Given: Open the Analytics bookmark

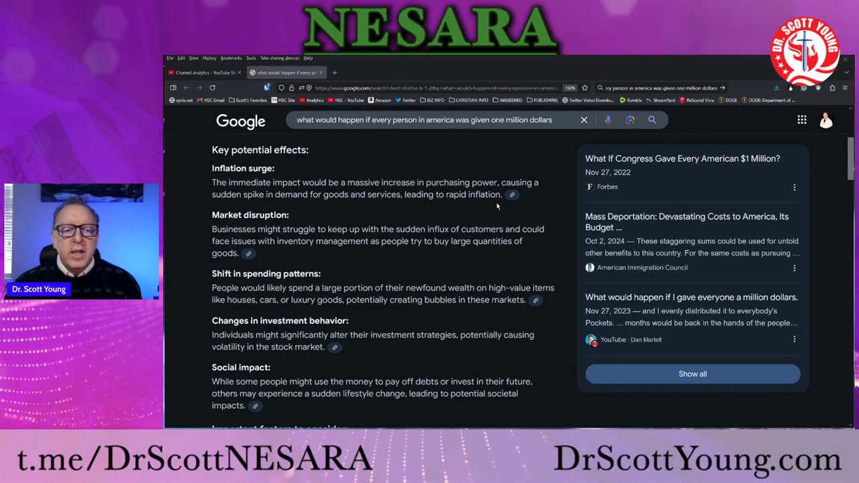Looking at the screenshot, I should [x=311, y=100].
